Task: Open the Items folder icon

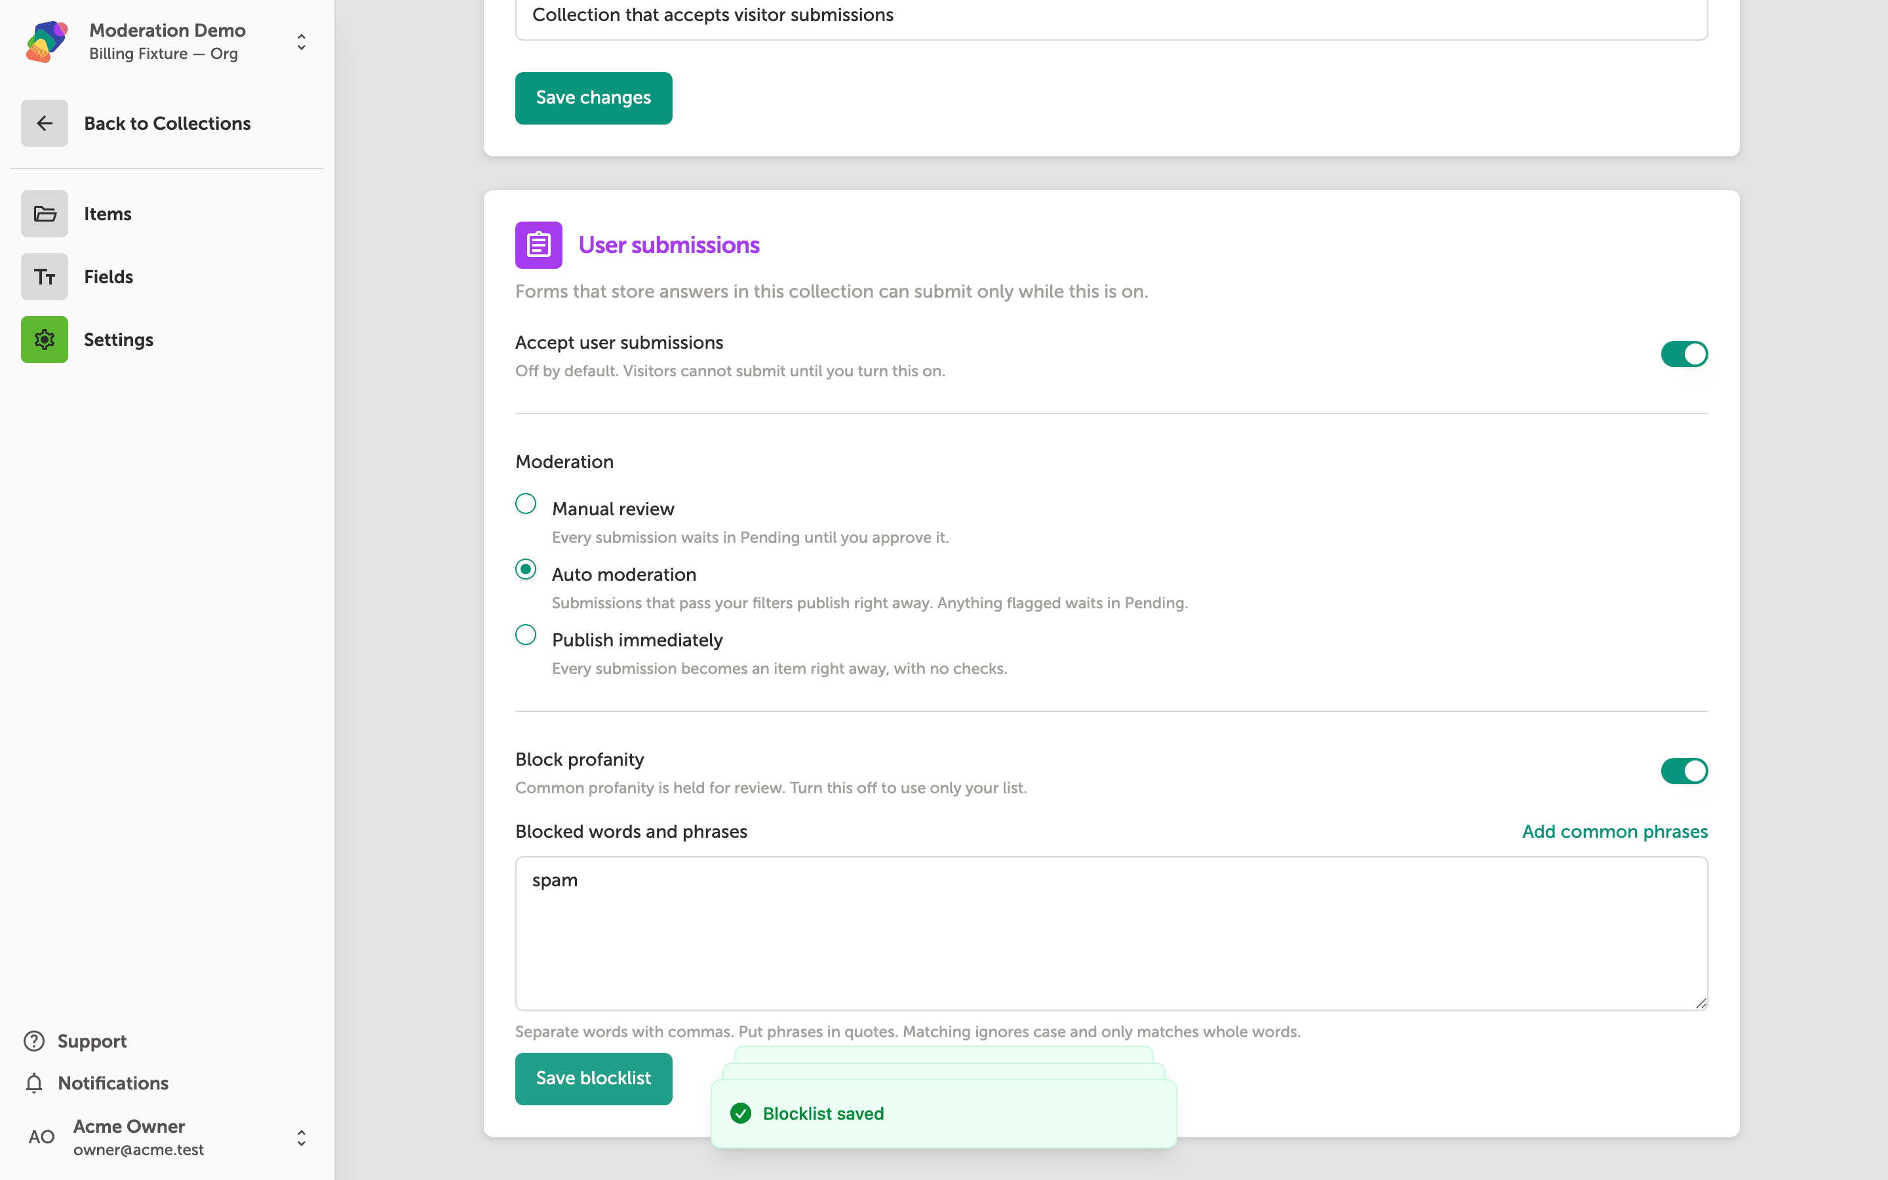Action: pyautogui.click(x=45, y=214)
